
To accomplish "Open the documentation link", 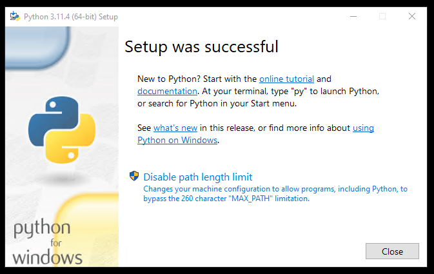I will [166, 91].
